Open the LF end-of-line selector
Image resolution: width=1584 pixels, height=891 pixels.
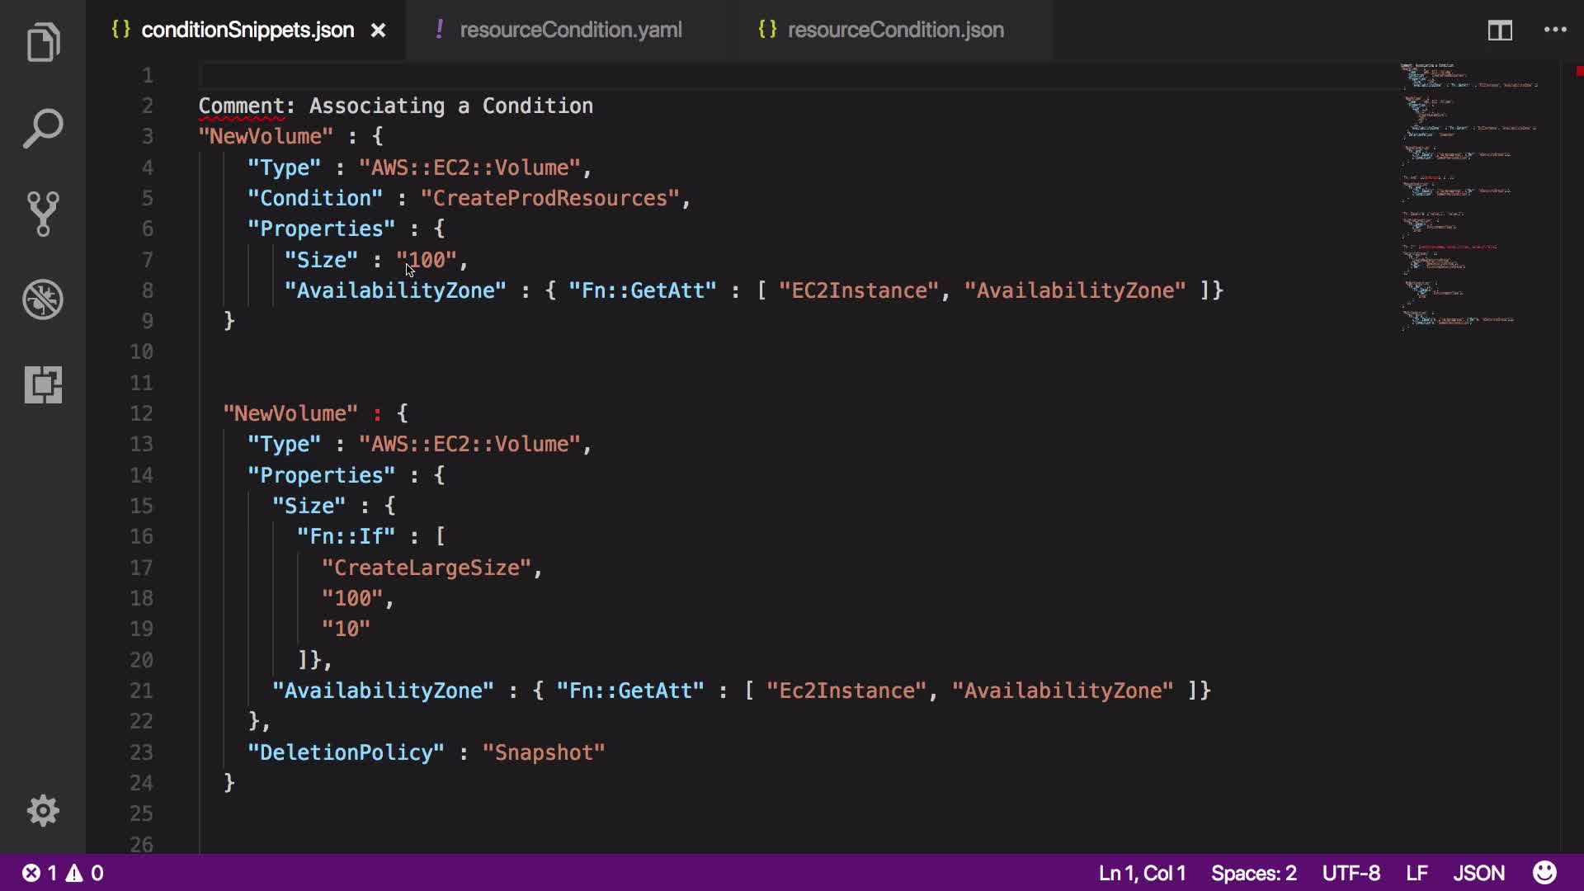pyautogui.click(x=1417, y=873)
